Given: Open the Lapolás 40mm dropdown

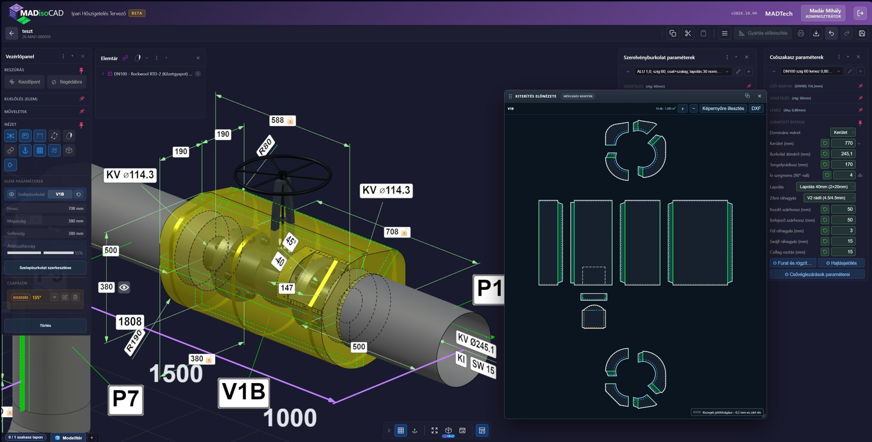Looking at the screenshot, I should tap(825, 187).
